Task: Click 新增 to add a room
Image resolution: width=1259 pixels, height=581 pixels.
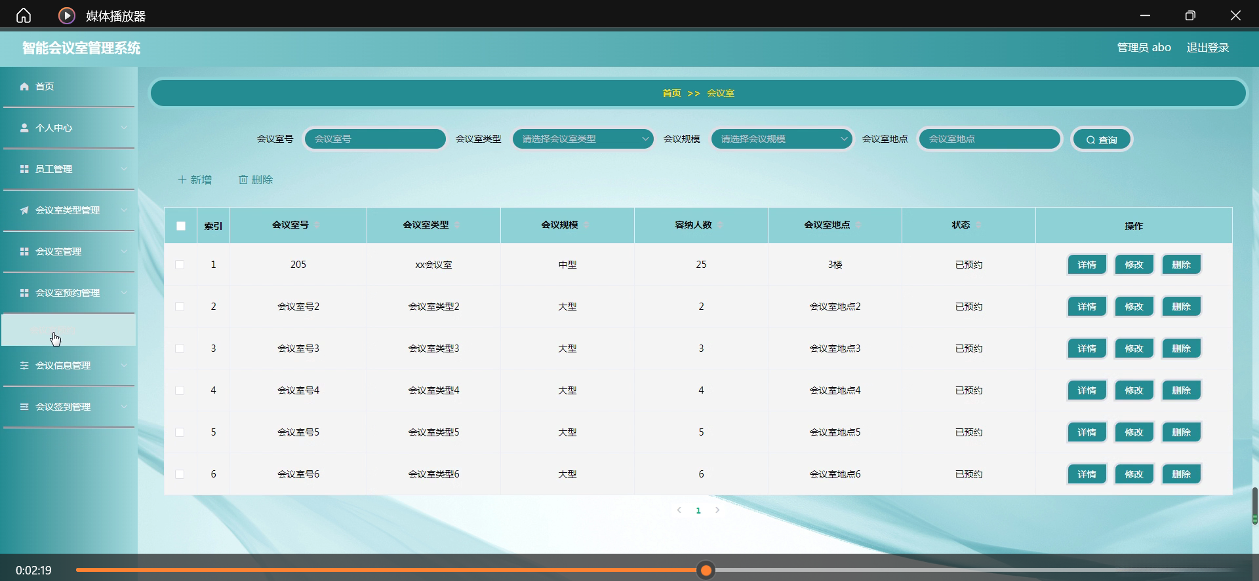Action: click(195, 179)
